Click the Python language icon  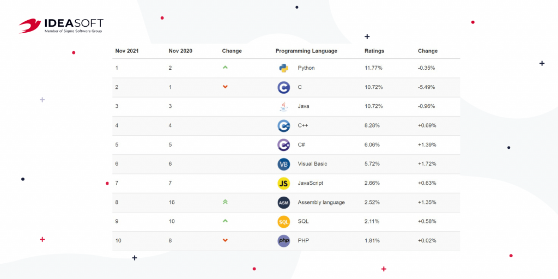click(x=283, y=68)
